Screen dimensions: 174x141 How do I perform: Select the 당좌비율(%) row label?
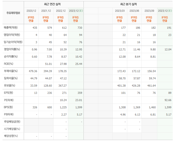(11, 78)
